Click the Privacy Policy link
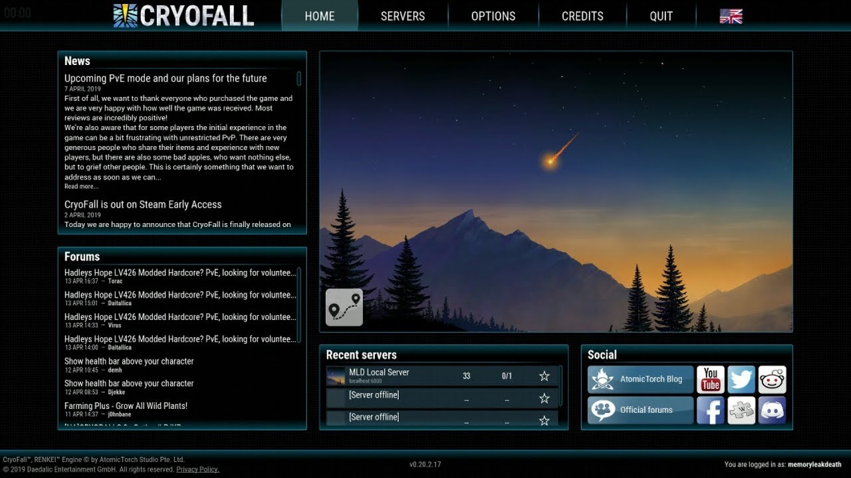 click(197, 469)
